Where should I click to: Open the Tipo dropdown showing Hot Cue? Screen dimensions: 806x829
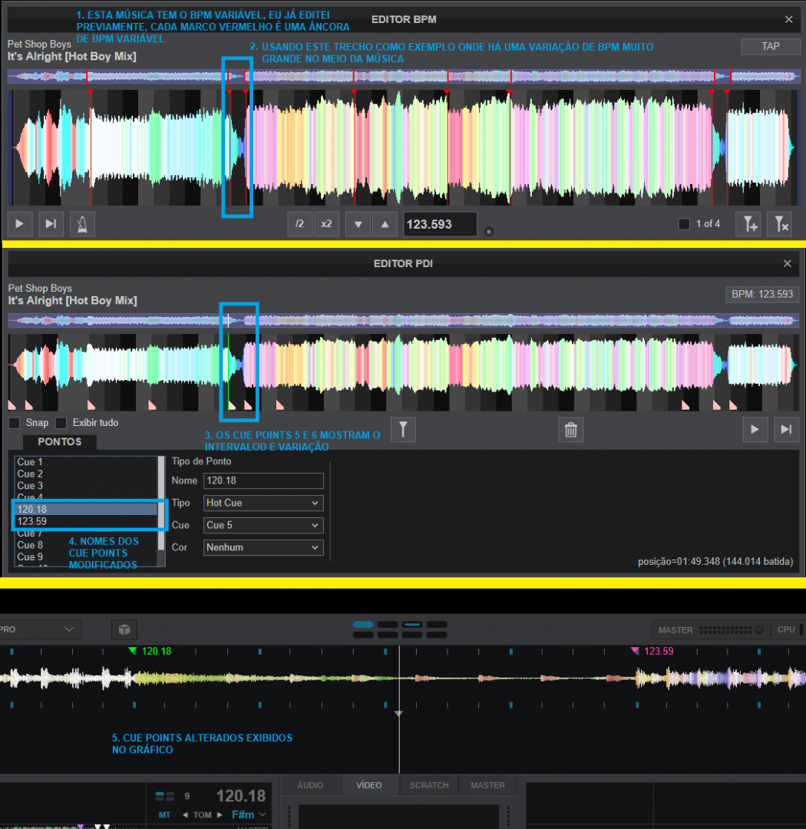click(263, 503)
